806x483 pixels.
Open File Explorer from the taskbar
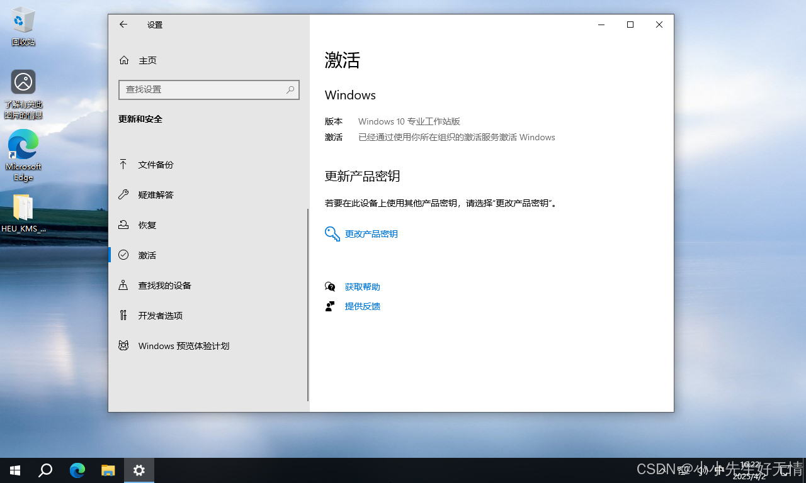click(108, 470)
